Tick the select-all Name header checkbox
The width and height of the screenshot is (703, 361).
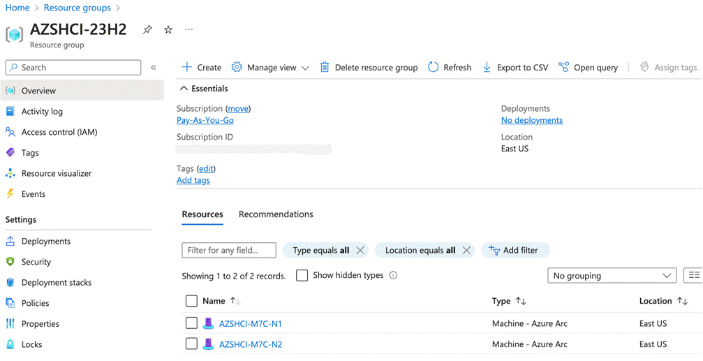191,301
